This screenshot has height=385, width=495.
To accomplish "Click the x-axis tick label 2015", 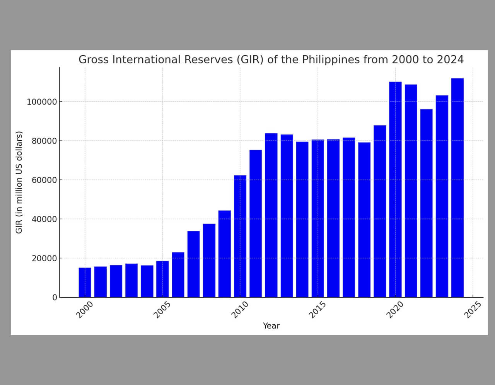I will (x=317, y=310).
